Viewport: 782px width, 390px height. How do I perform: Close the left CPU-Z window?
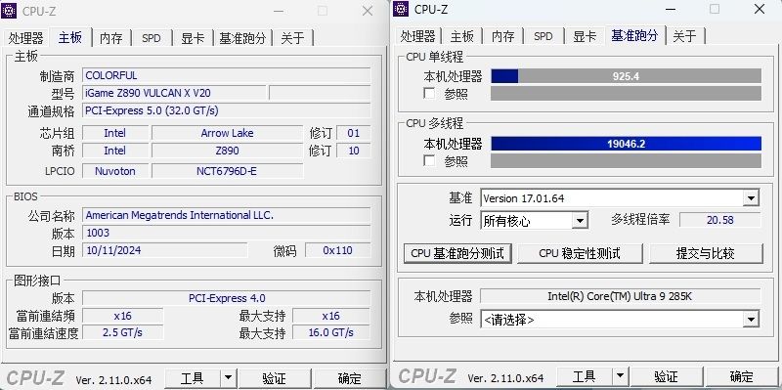click(x=368, y=11)
